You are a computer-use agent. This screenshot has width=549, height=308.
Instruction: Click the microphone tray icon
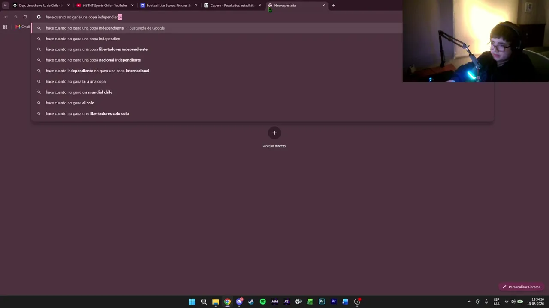tap(486, 302)
